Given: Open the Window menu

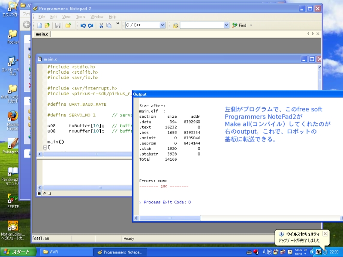Looking at the screenshot, I should pyautogui.click(x=97, y=17).
